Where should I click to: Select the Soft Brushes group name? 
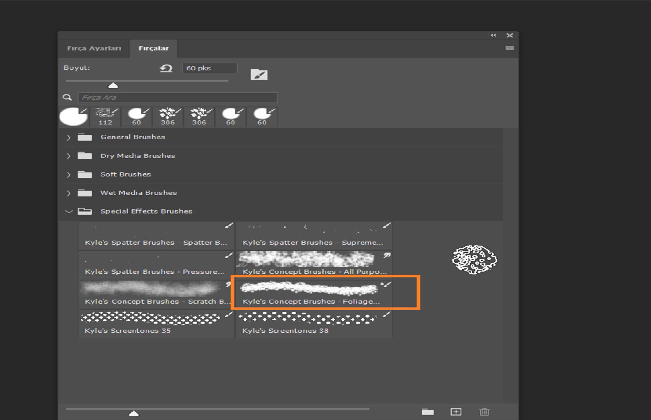(126, 174)
